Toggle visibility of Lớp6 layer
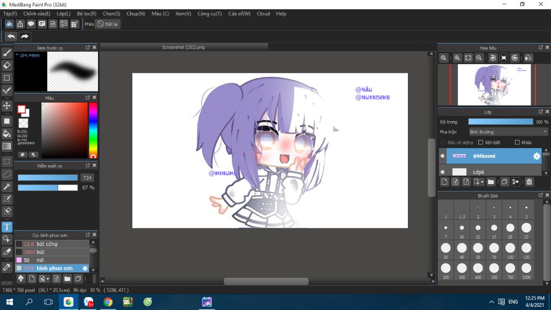The image size is (551, 310). tap(443, 172)
